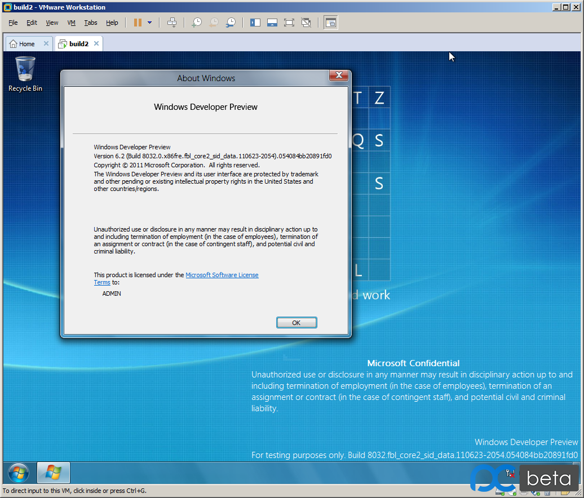Open the Windows Start orb

pyautogui.click(x=19, y=473)
